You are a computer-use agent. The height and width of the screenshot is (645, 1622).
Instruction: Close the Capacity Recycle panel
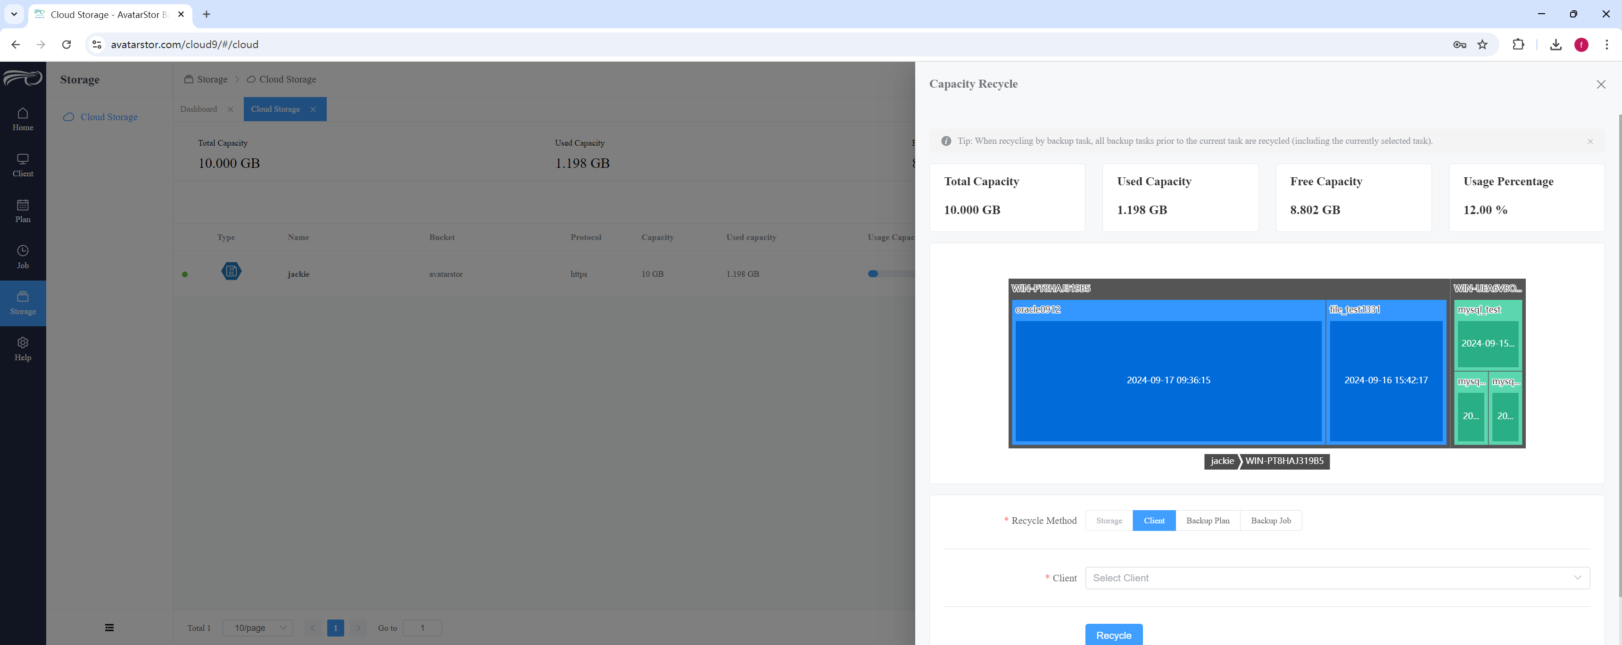coord(1601,84)
